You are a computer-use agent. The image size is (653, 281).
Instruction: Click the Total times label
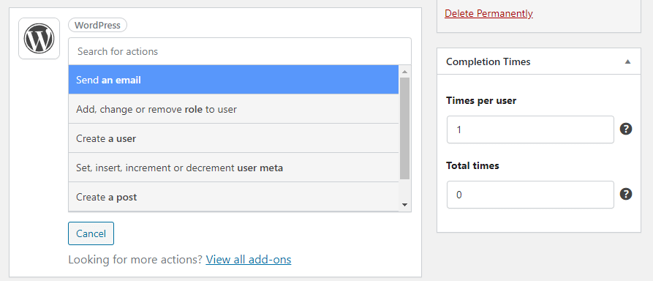(472, 165)
